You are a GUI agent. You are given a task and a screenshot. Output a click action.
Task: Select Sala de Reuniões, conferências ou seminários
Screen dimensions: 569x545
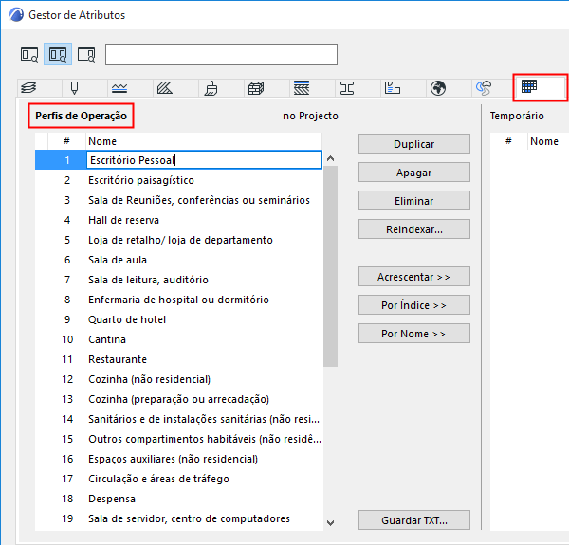178,200
